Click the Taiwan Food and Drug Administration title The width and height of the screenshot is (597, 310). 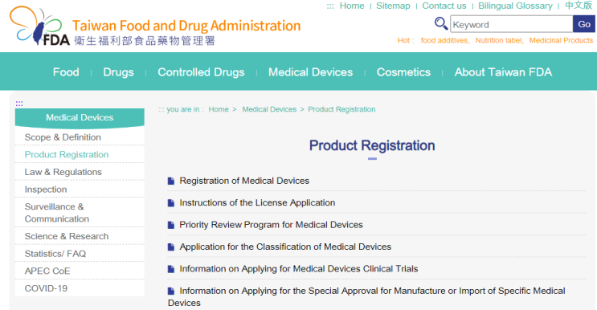tap(186, 26)
